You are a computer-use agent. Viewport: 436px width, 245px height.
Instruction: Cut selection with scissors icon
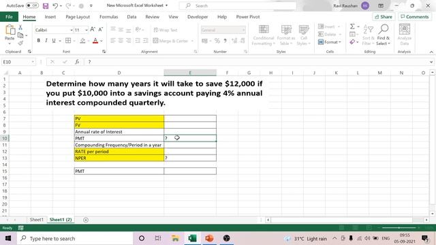(20, 27)
